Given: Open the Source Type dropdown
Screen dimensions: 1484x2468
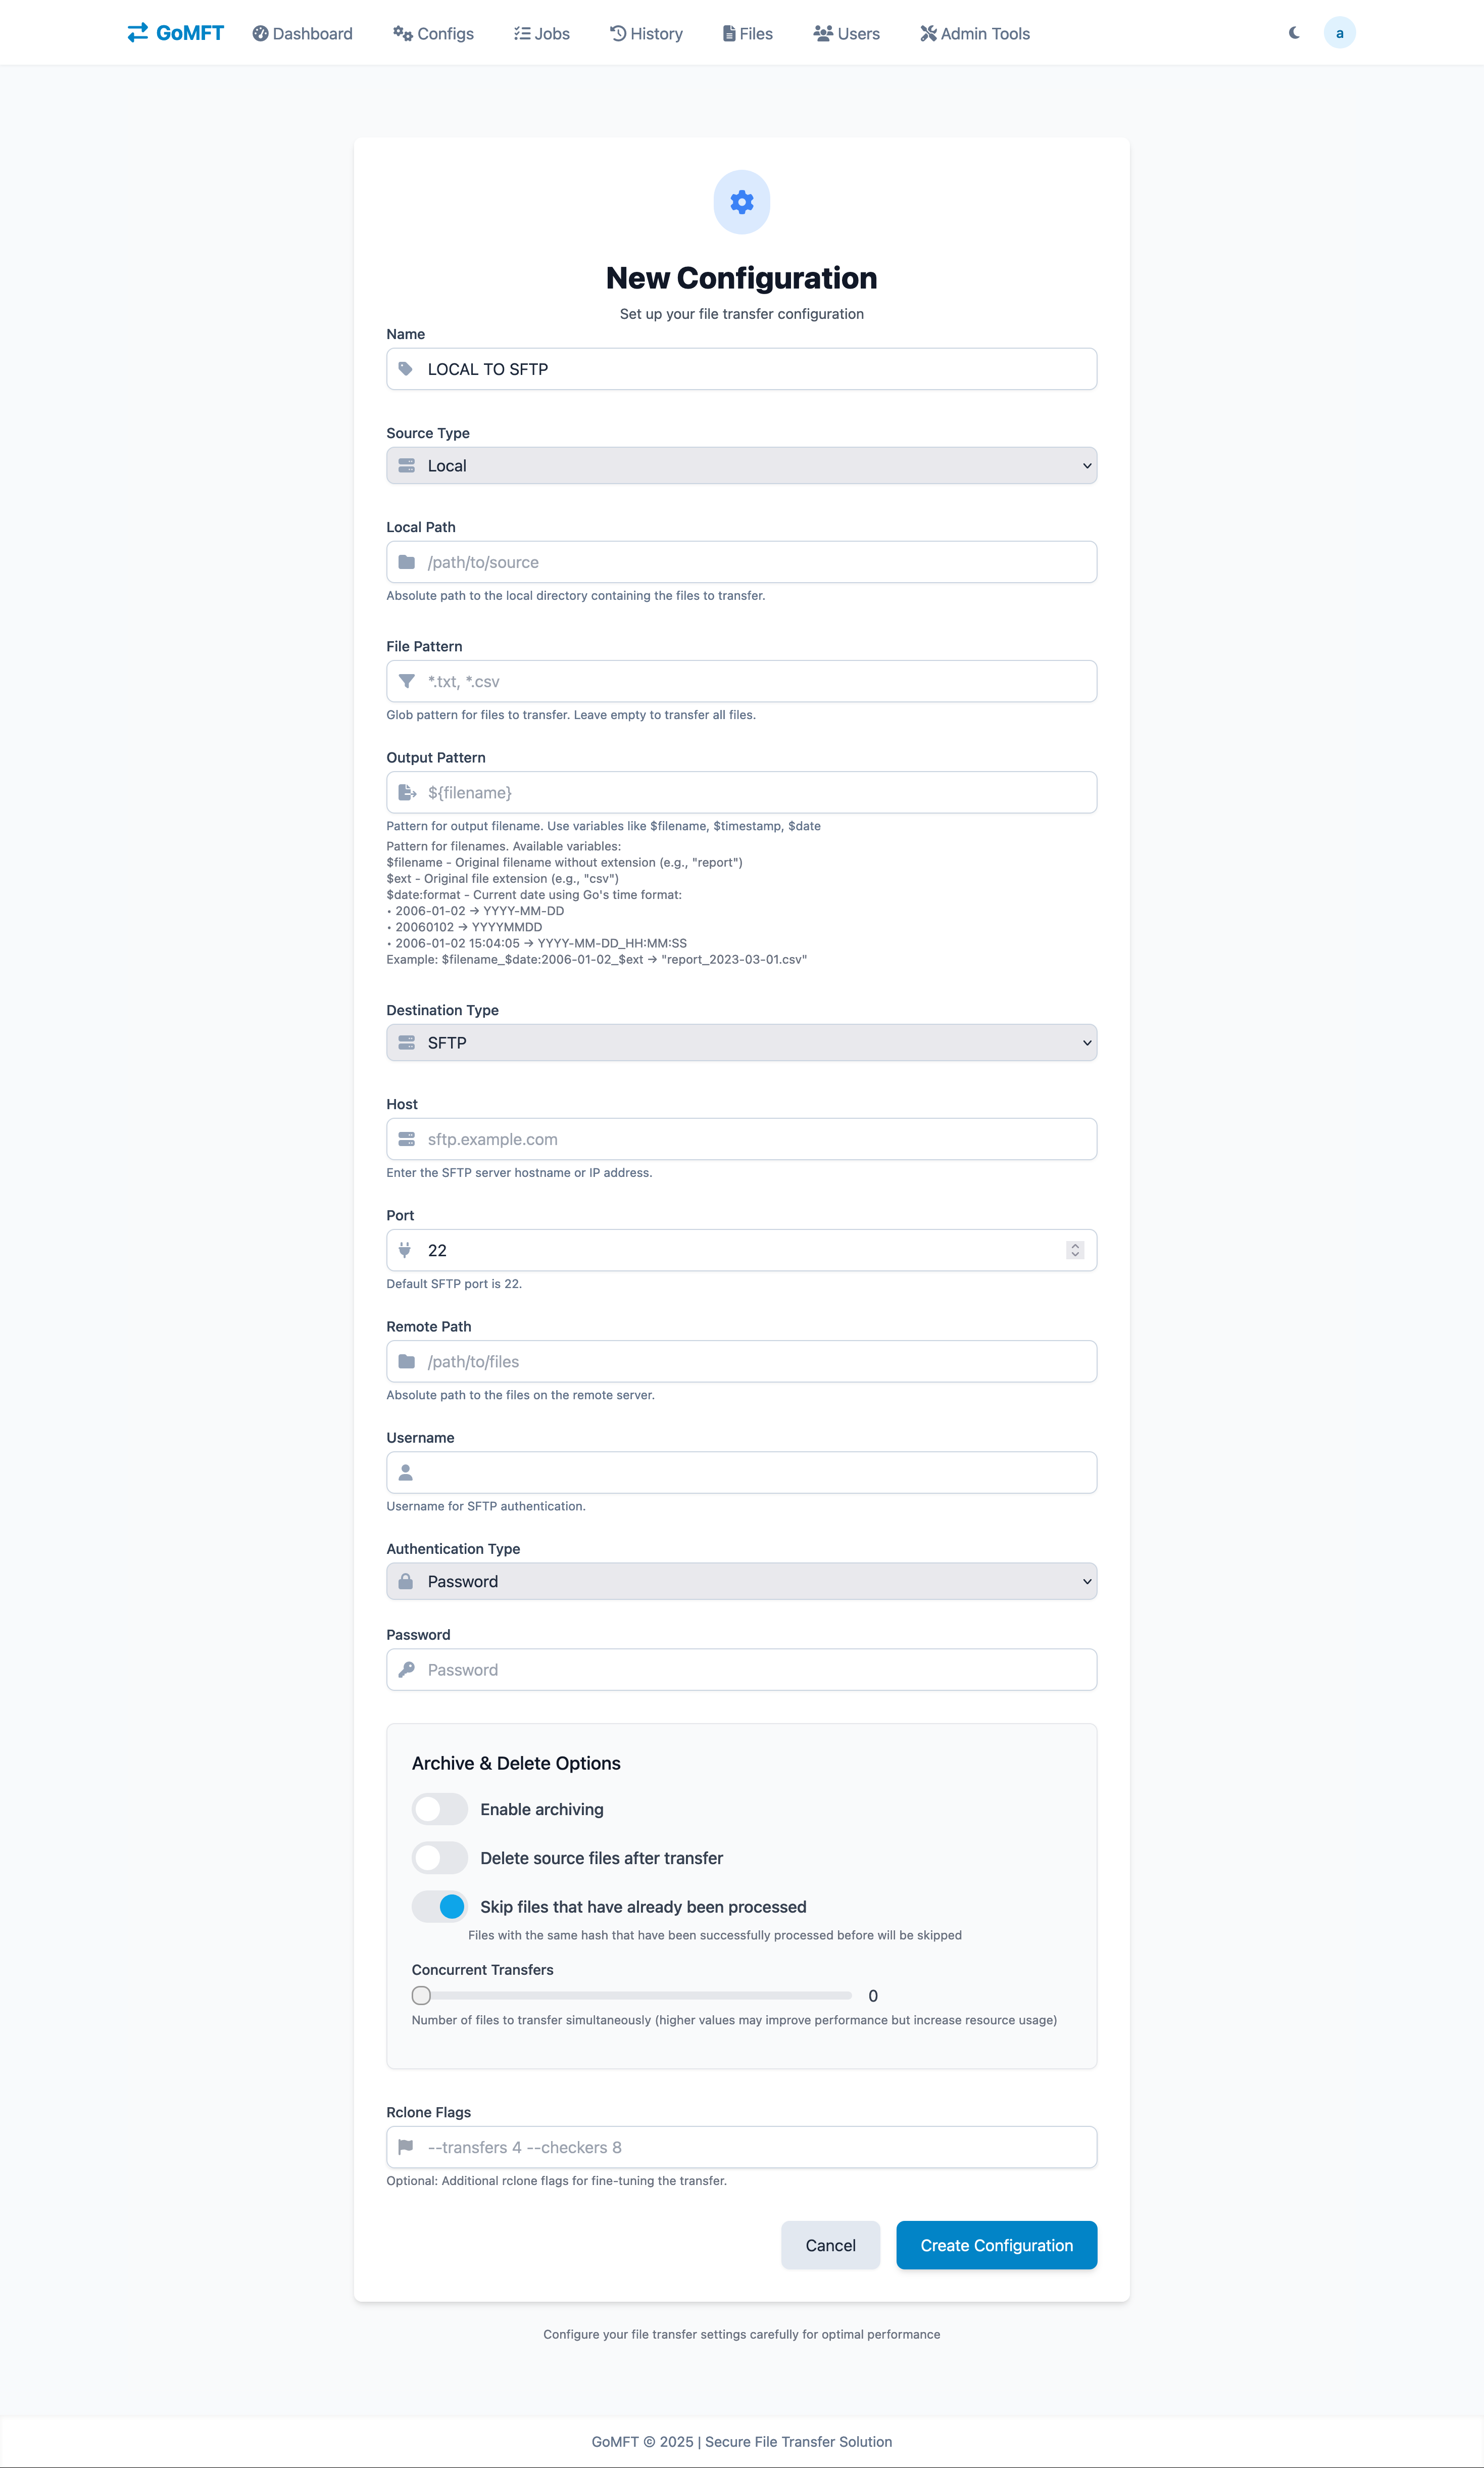Looking at the screenshot, I should [x=741, y=465].
